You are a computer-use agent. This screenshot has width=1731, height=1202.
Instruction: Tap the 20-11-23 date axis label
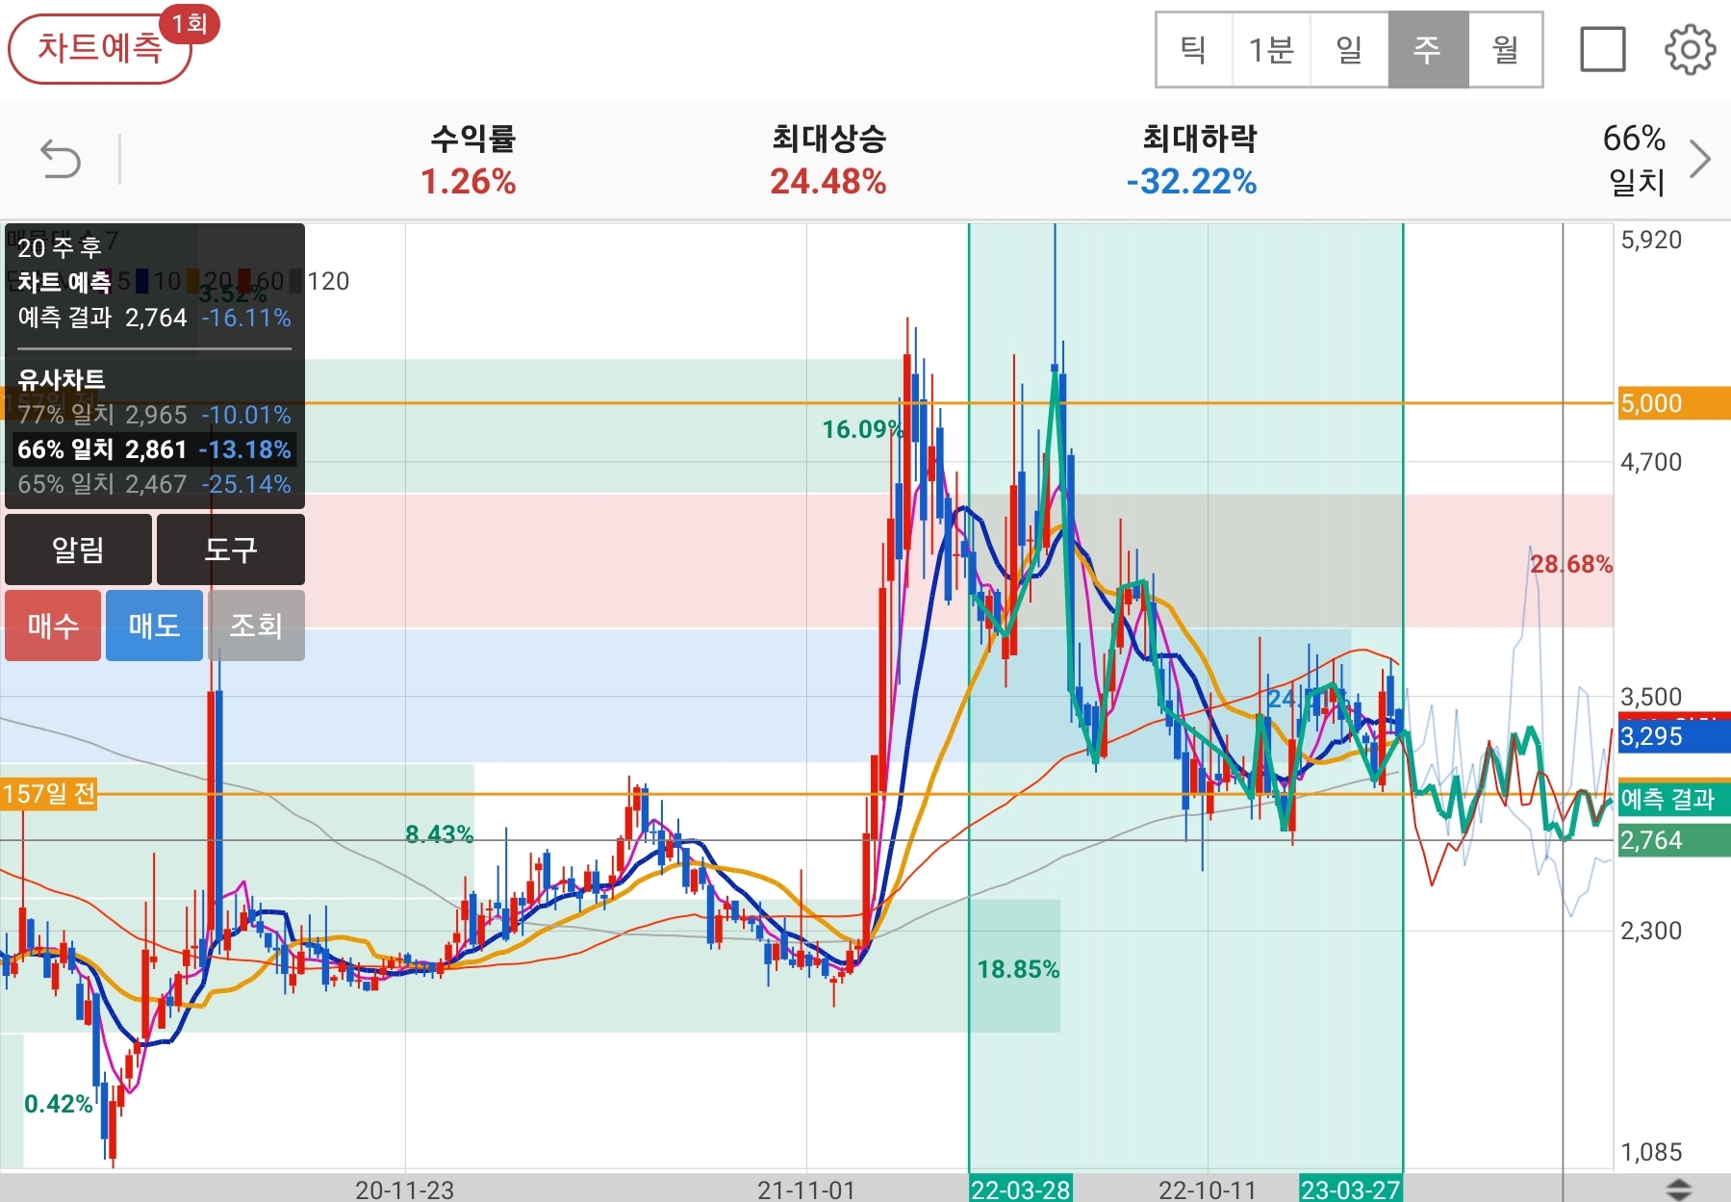[x=404, y=1190]
